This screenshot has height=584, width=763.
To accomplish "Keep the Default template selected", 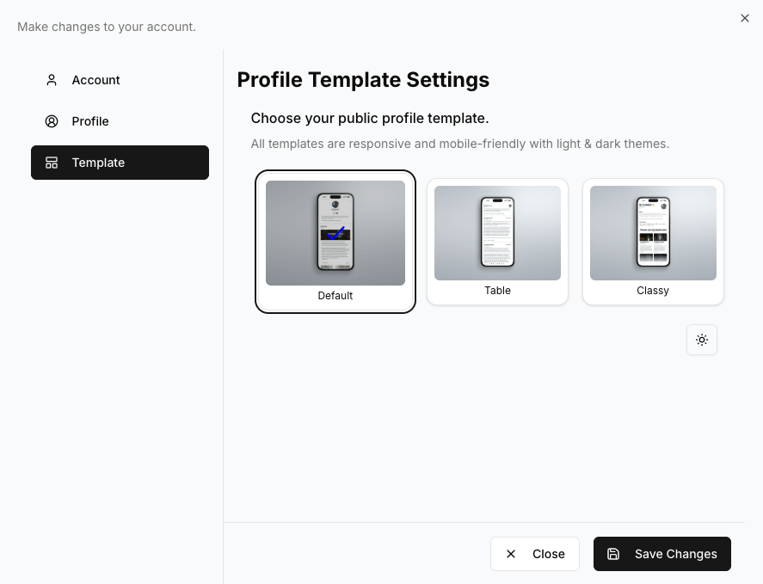I will pyautogui.click(x=335, y=241).
